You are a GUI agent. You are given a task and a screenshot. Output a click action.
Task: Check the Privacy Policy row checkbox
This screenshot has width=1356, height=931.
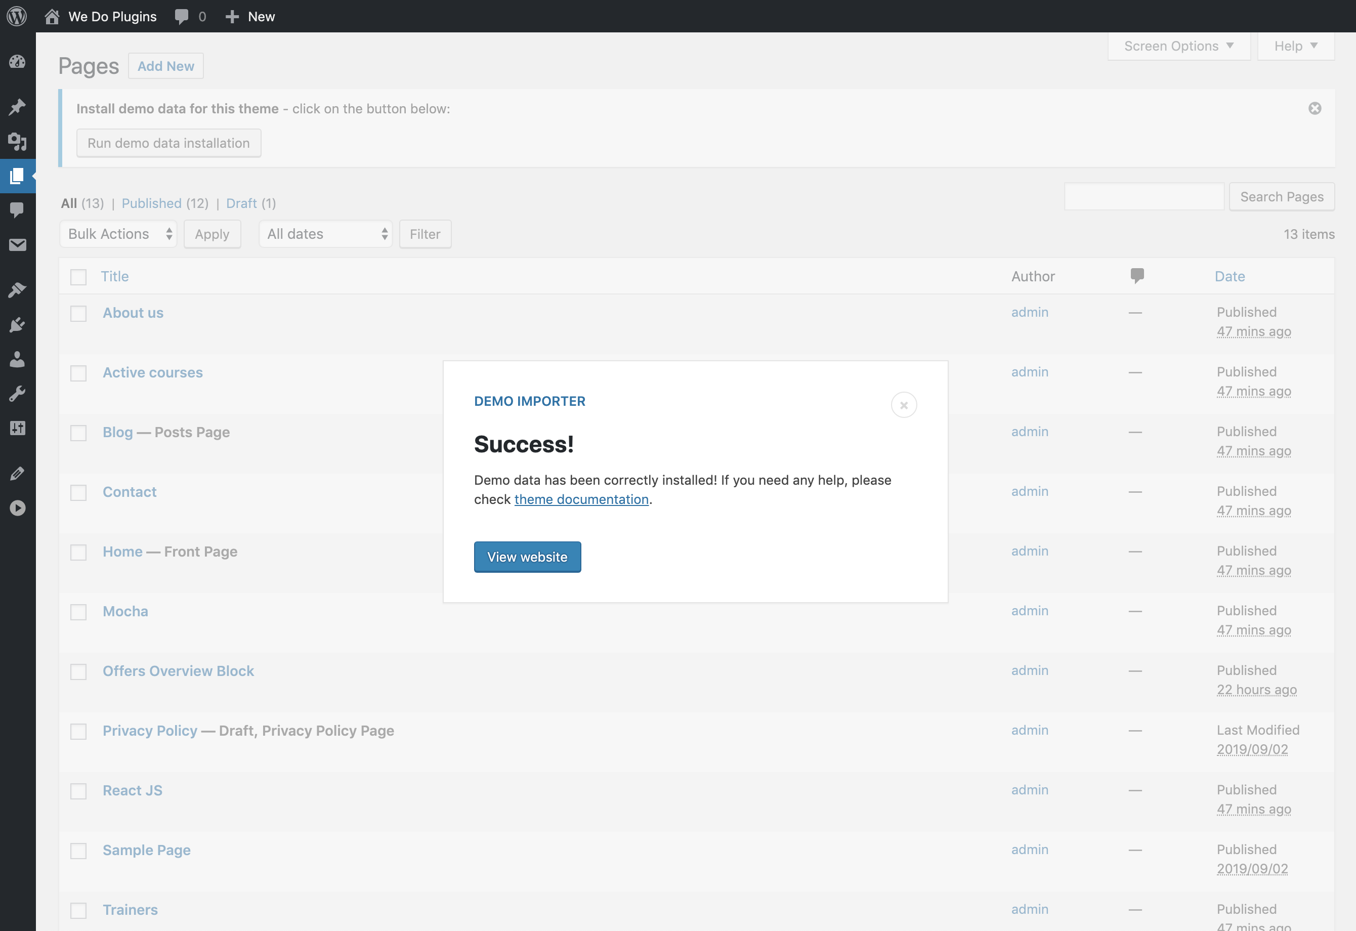(x=78, y=731)
